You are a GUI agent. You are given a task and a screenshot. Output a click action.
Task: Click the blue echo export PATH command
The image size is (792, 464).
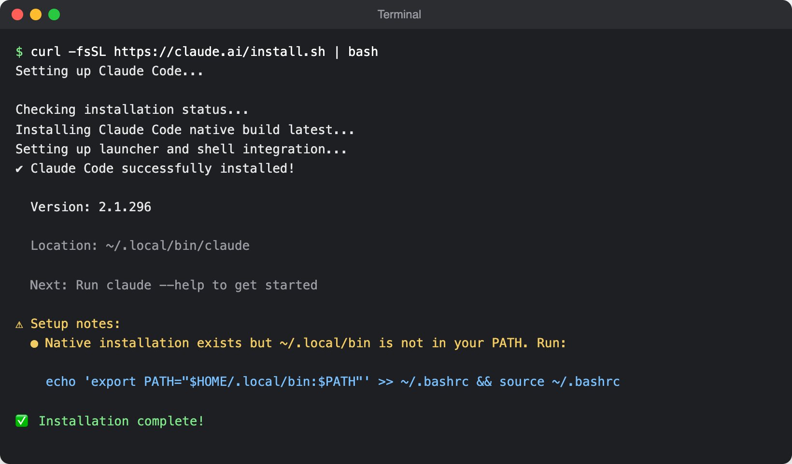pos(333,382)
